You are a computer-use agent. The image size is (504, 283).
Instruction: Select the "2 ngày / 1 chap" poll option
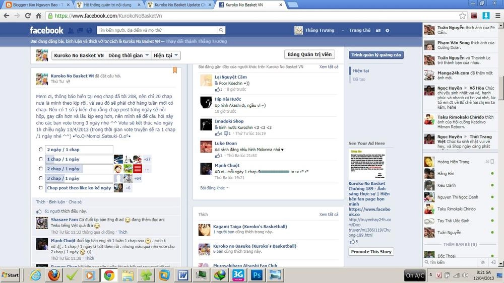40,150
